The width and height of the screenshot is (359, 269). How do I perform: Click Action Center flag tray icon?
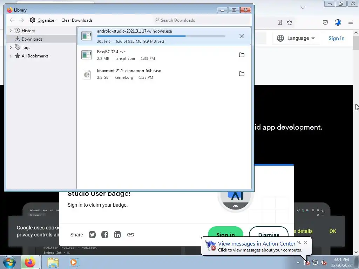tap(307, 263)
